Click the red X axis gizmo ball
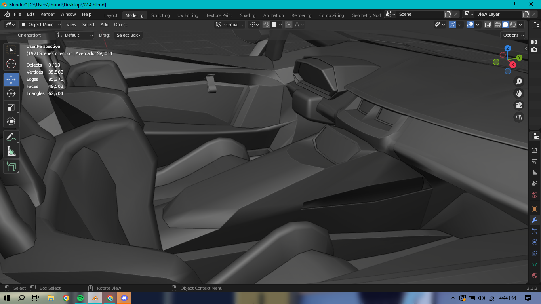The width and height of the screenshot is (541, 304). (x=513, y=65)
